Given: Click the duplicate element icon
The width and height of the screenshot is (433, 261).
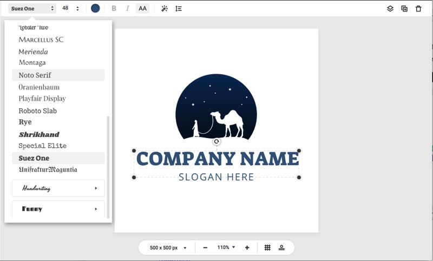Looking at the screenshot, I should click(404, 9).
